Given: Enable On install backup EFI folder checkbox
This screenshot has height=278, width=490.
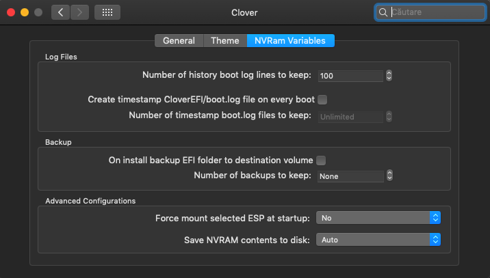Looking at the screenshot, I should [321, 161].
